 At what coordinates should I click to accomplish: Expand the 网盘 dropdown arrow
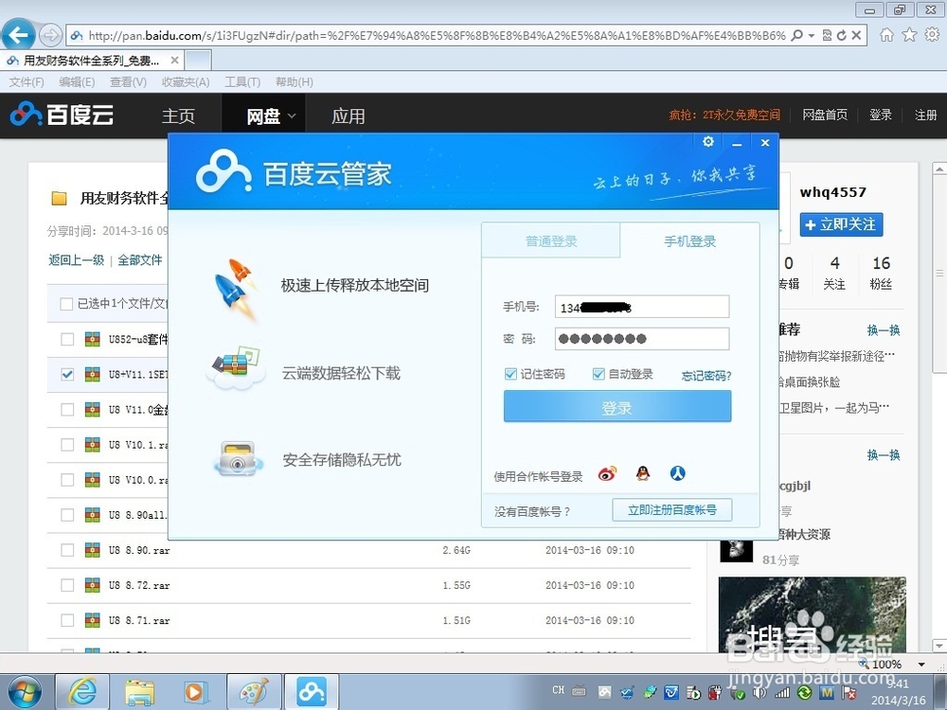pyautogui.click(x=292, y=115)
